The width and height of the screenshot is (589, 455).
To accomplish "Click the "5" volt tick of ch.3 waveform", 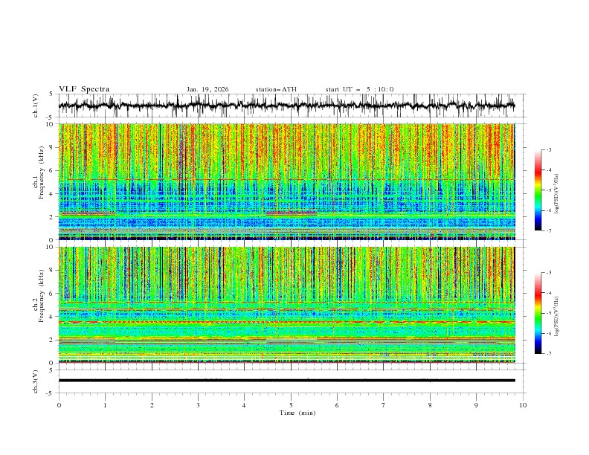I will [x=51, y=370].
